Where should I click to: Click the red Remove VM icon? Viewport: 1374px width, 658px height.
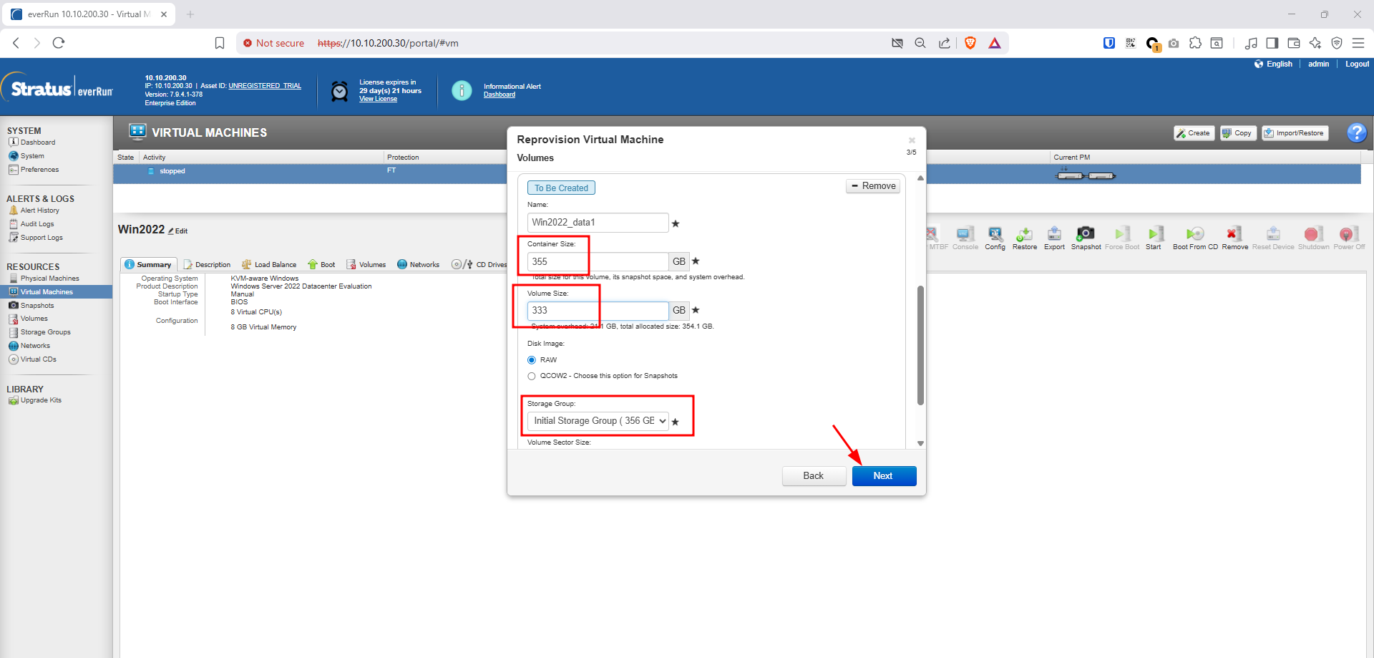(1234, 235)
